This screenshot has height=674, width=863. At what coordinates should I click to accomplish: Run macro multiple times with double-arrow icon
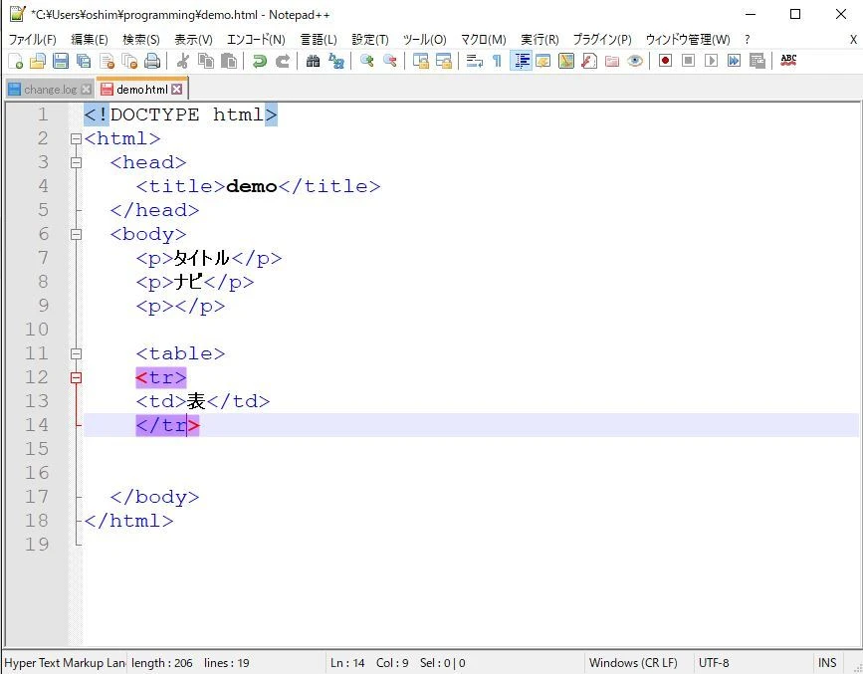click(x=734, y=61)
